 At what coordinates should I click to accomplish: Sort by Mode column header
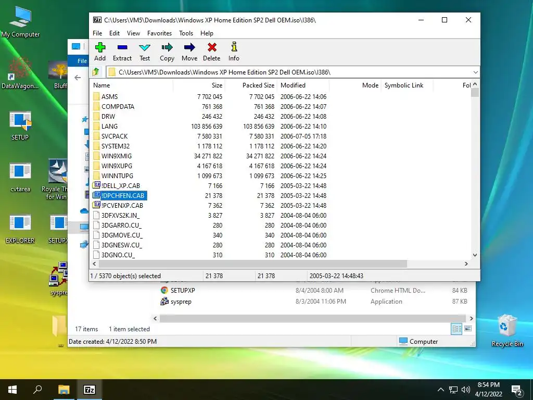(x=355, y=85)
